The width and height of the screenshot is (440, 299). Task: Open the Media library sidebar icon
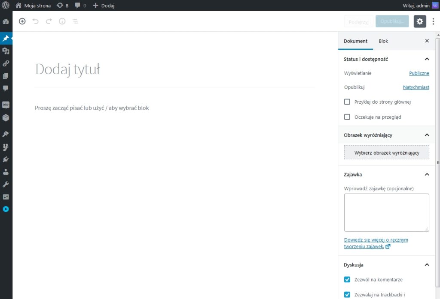click(x=6, y=51)
